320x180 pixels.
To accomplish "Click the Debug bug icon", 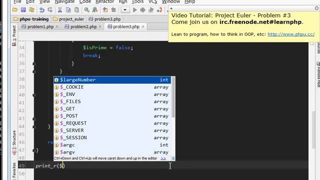I will (142, 10).
